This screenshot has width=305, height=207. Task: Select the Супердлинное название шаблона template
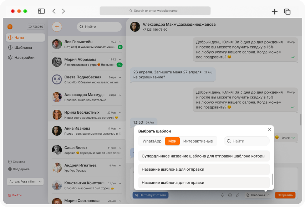[x=204, y=156]
